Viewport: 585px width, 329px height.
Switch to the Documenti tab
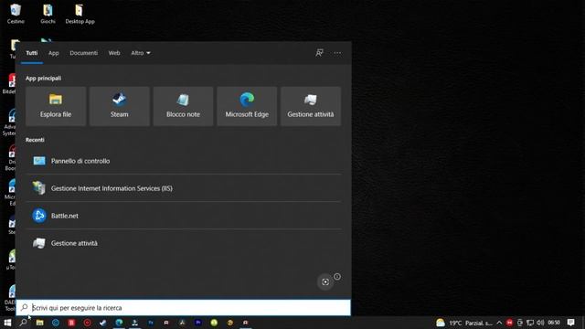(83, 53)
